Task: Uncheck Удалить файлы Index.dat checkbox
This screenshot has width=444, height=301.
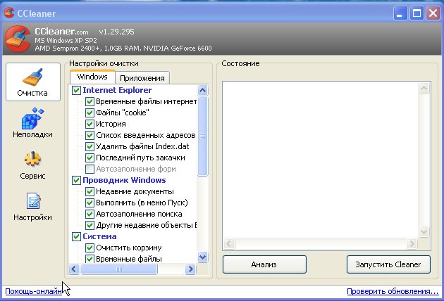Action: (90, 147)
